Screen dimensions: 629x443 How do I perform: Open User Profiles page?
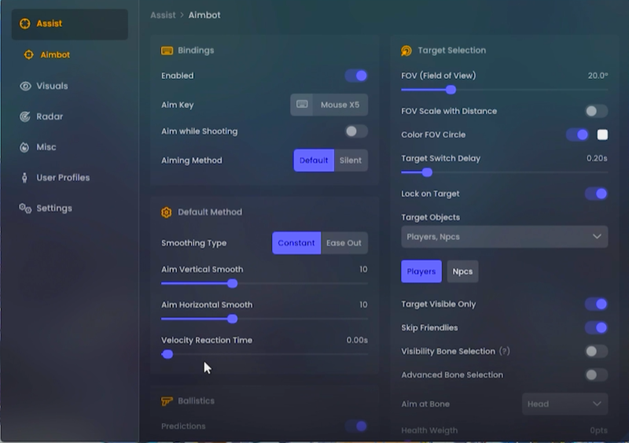tap(63, 178)
